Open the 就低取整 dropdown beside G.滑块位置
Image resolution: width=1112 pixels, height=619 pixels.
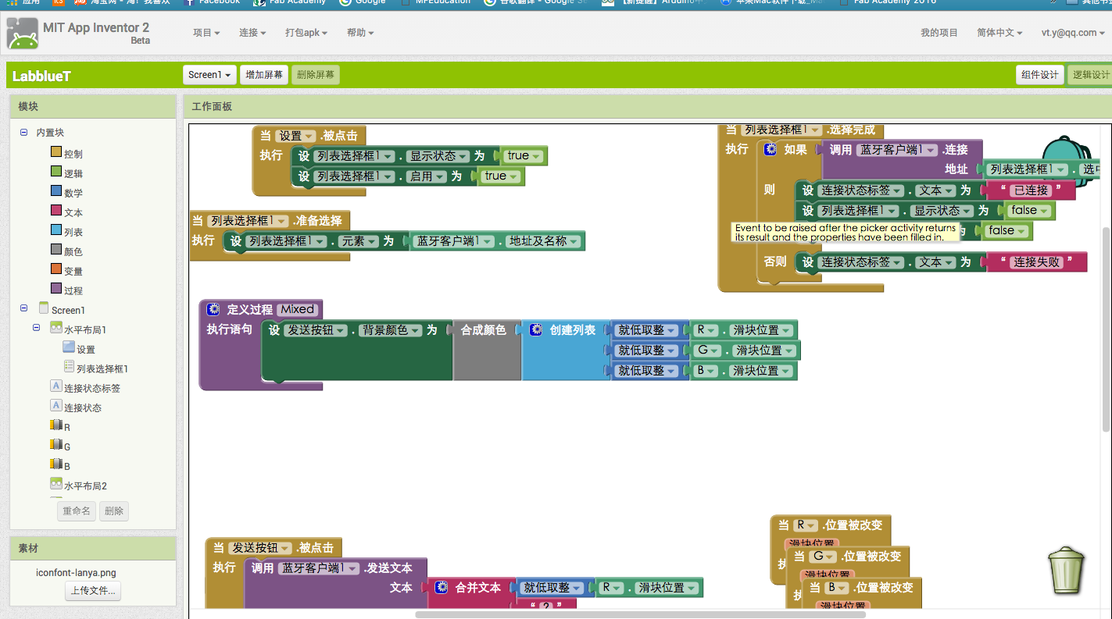pos(646,350)
